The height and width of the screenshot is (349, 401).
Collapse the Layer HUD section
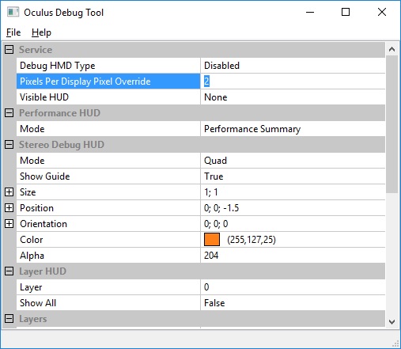coord(9,271)
